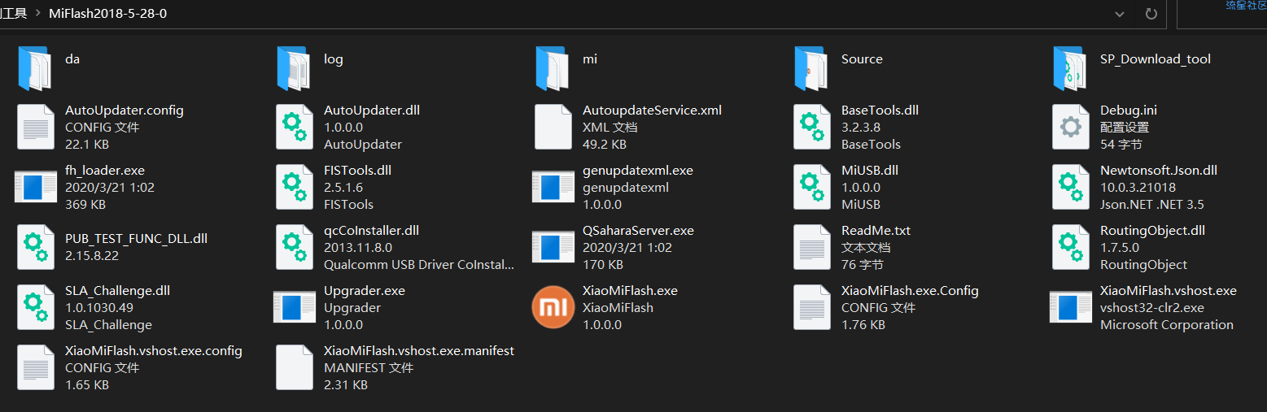Image resolution: width=1267 pixels, height=412 pixels.
Task: Select the Upgrader.exe icon
Action: click(x=294, y=307)
